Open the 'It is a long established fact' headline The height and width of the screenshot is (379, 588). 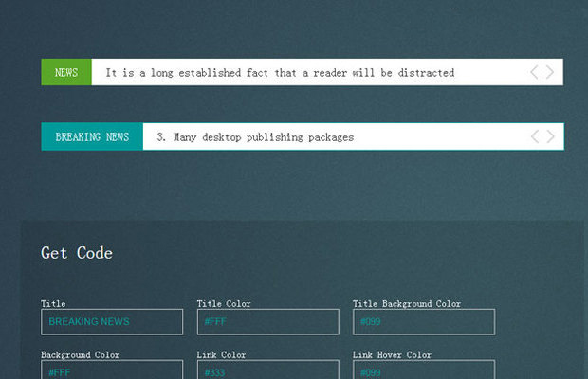pyautogui.click(x=280, y=73)
